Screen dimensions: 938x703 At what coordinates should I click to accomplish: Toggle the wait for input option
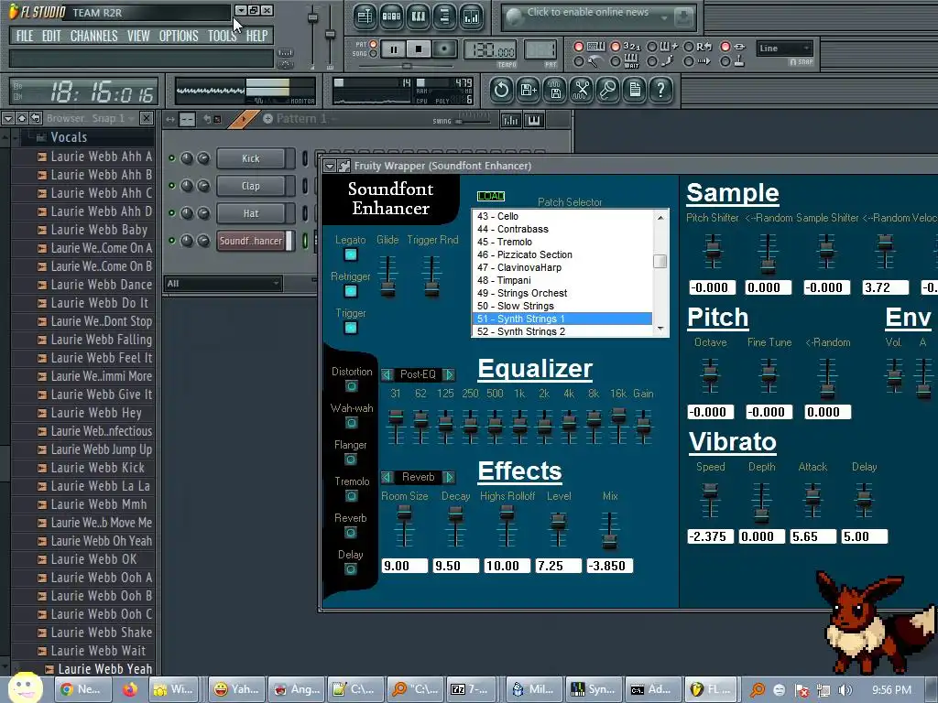point(615,61)
